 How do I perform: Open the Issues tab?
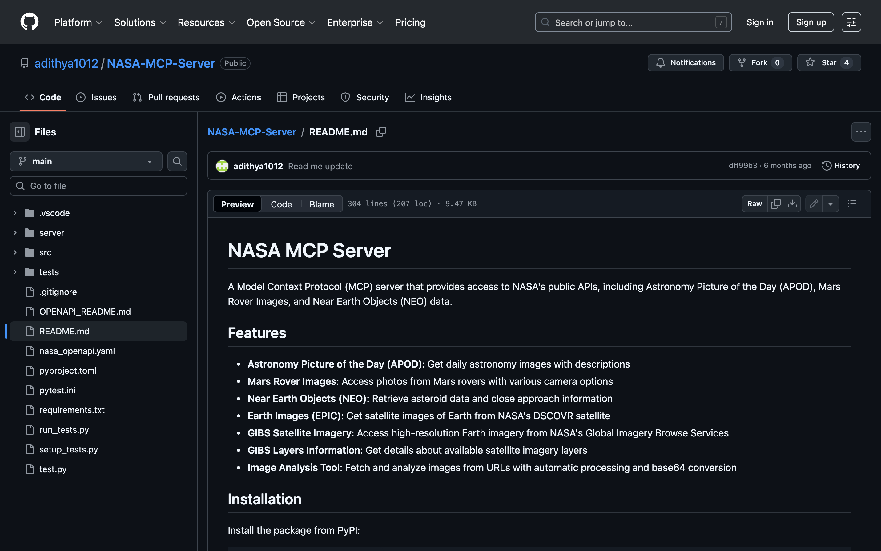coord(96,97)
